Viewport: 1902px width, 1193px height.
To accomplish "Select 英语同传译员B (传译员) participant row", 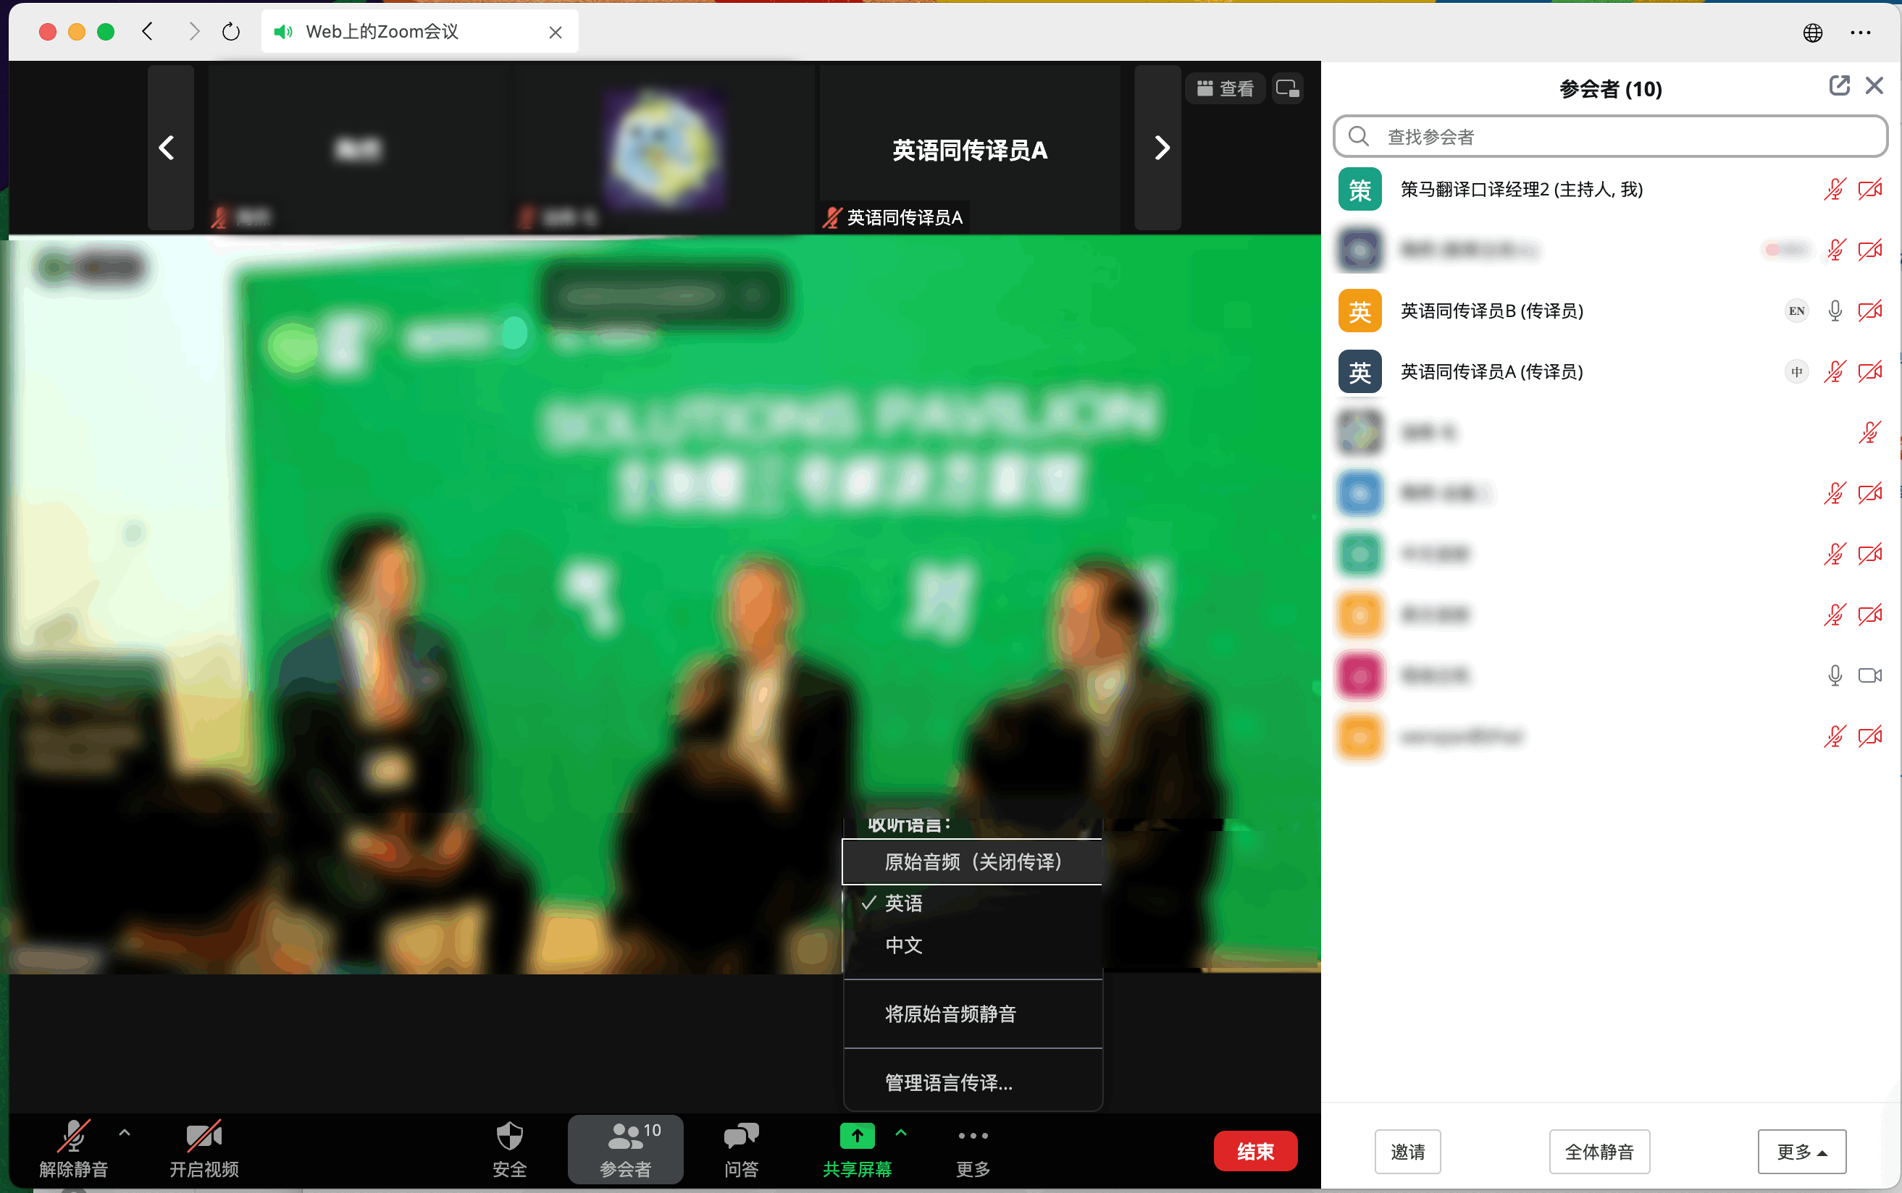I will [x=1610, y=311].
